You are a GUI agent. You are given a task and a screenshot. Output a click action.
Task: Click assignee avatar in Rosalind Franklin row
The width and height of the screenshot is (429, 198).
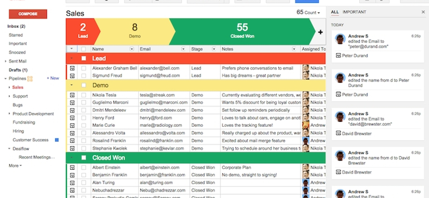pos(306,141)
